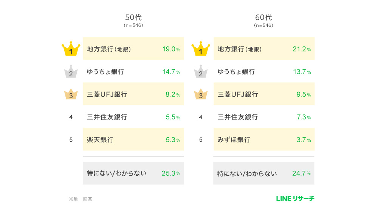Select the 楽天銀行 row label
This screenshot has width=378, height=212.
100,140
